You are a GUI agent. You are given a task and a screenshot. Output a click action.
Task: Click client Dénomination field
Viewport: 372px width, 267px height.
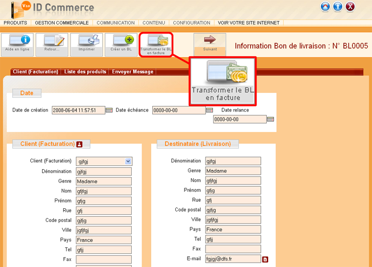point(104,172)
